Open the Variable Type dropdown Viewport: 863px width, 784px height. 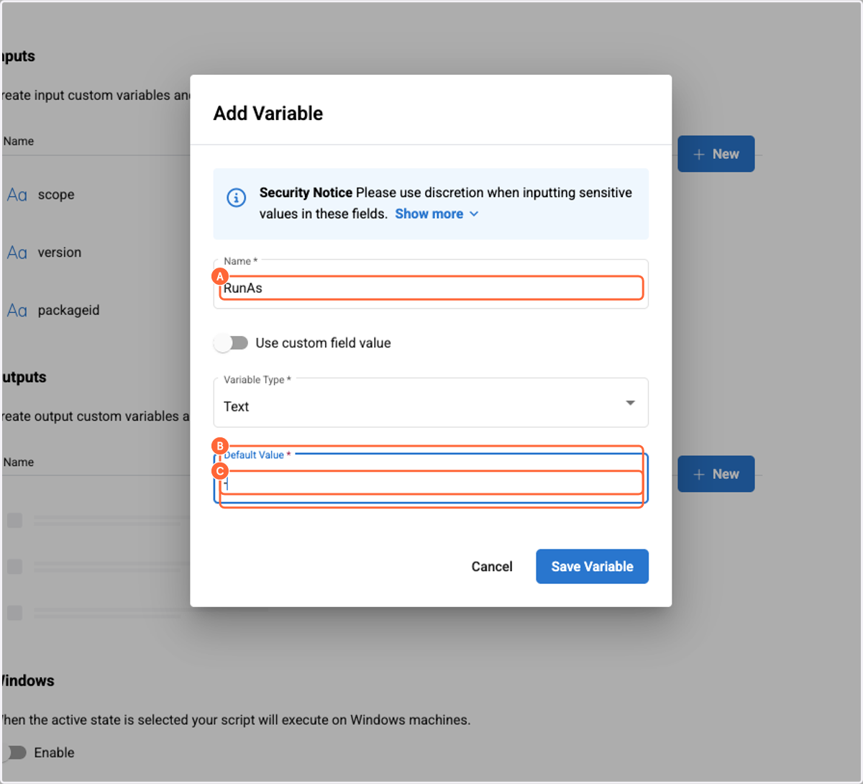[431, 403]
